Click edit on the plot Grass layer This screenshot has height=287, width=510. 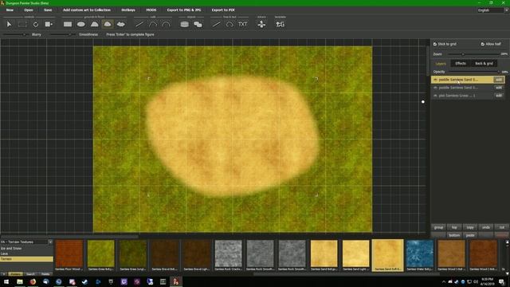[x=499, y=96]
